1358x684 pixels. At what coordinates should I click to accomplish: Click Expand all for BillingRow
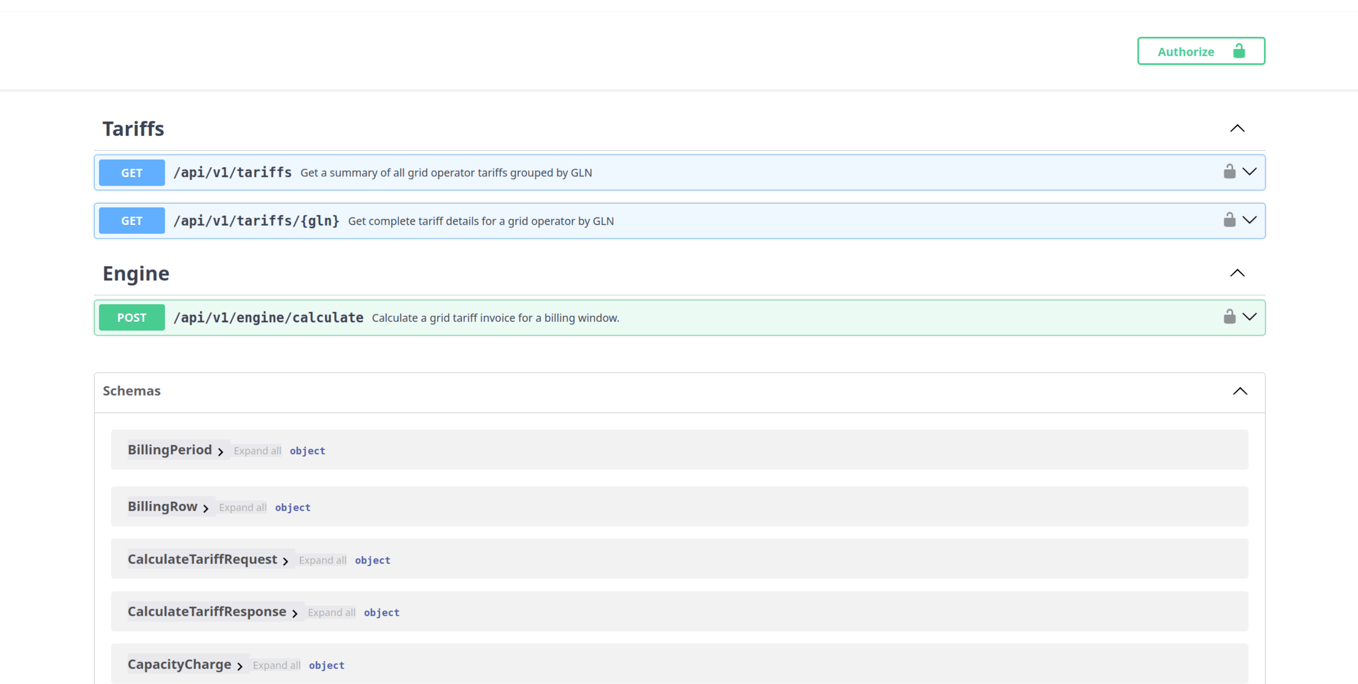pyautogui.click(x=243, y=507)
